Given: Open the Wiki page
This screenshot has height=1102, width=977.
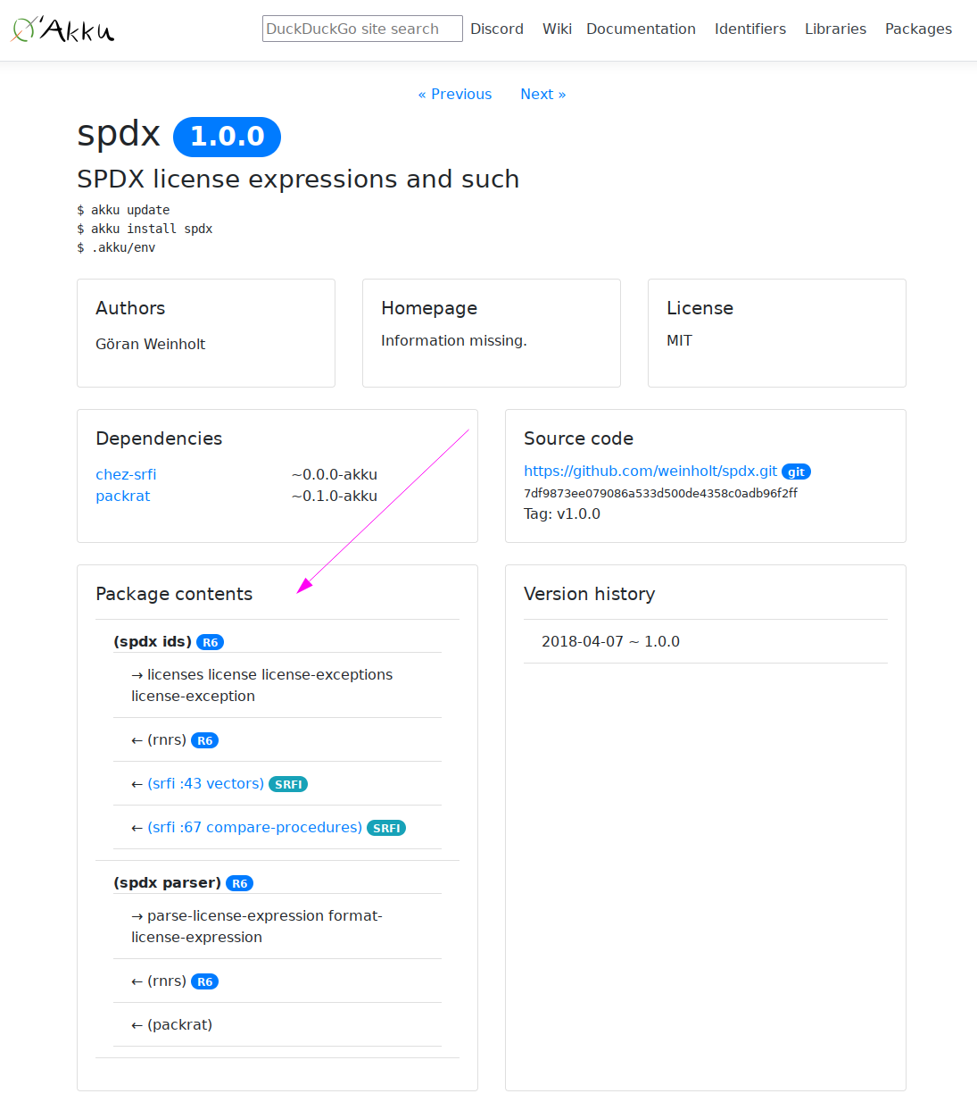Looking at the screenshot, I should [x=557, y=29].
